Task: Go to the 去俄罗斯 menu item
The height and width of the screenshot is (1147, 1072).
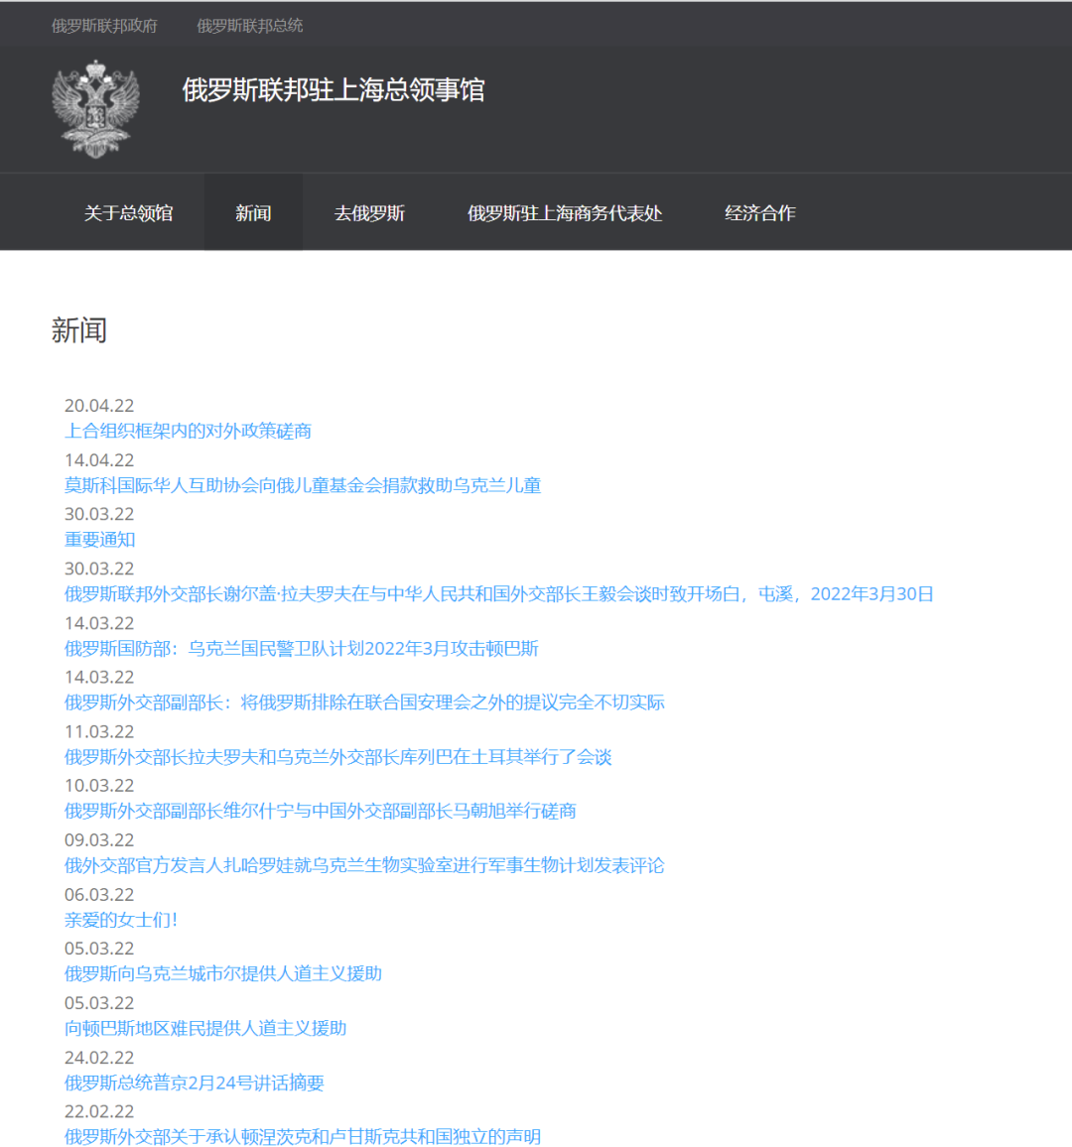Action: coord(369,213)
